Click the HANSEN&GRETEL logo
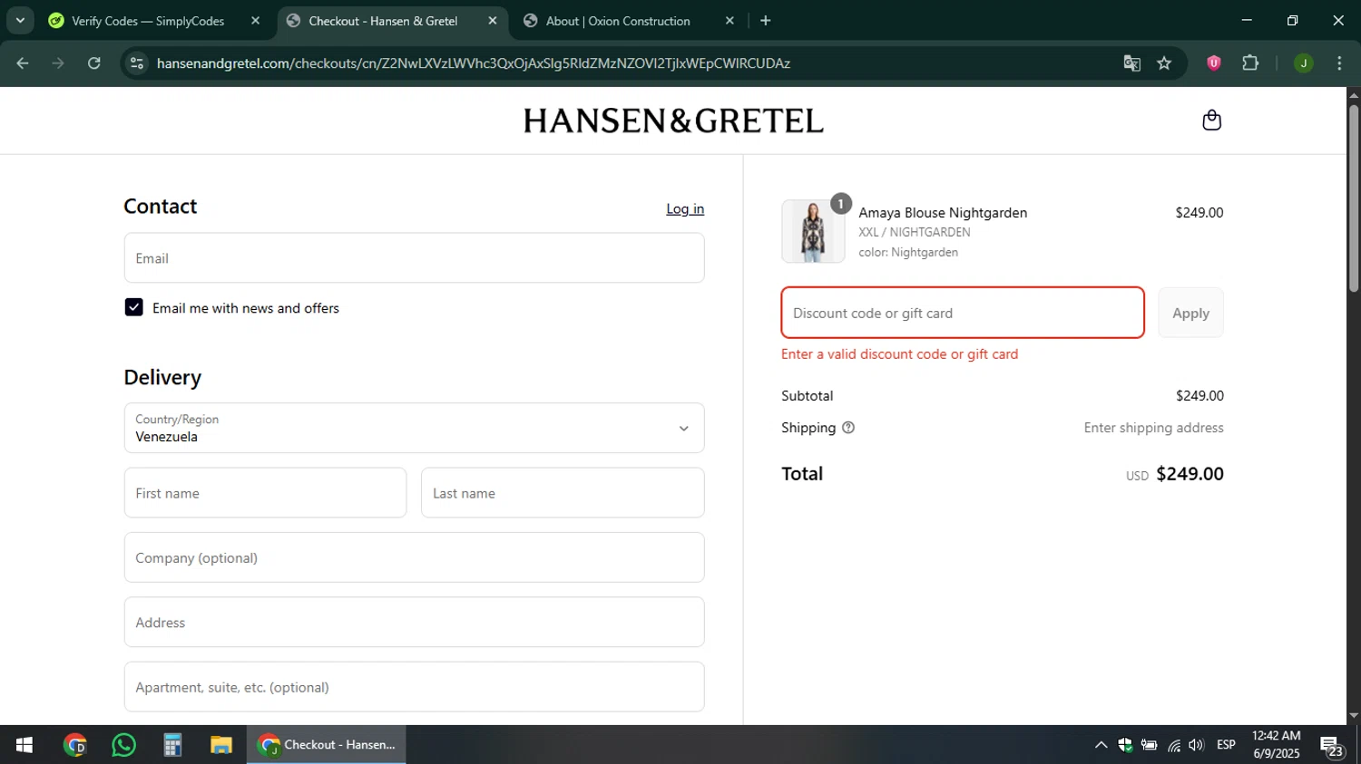This screenshot has width=1361, height=764. [x=673, y=121]
